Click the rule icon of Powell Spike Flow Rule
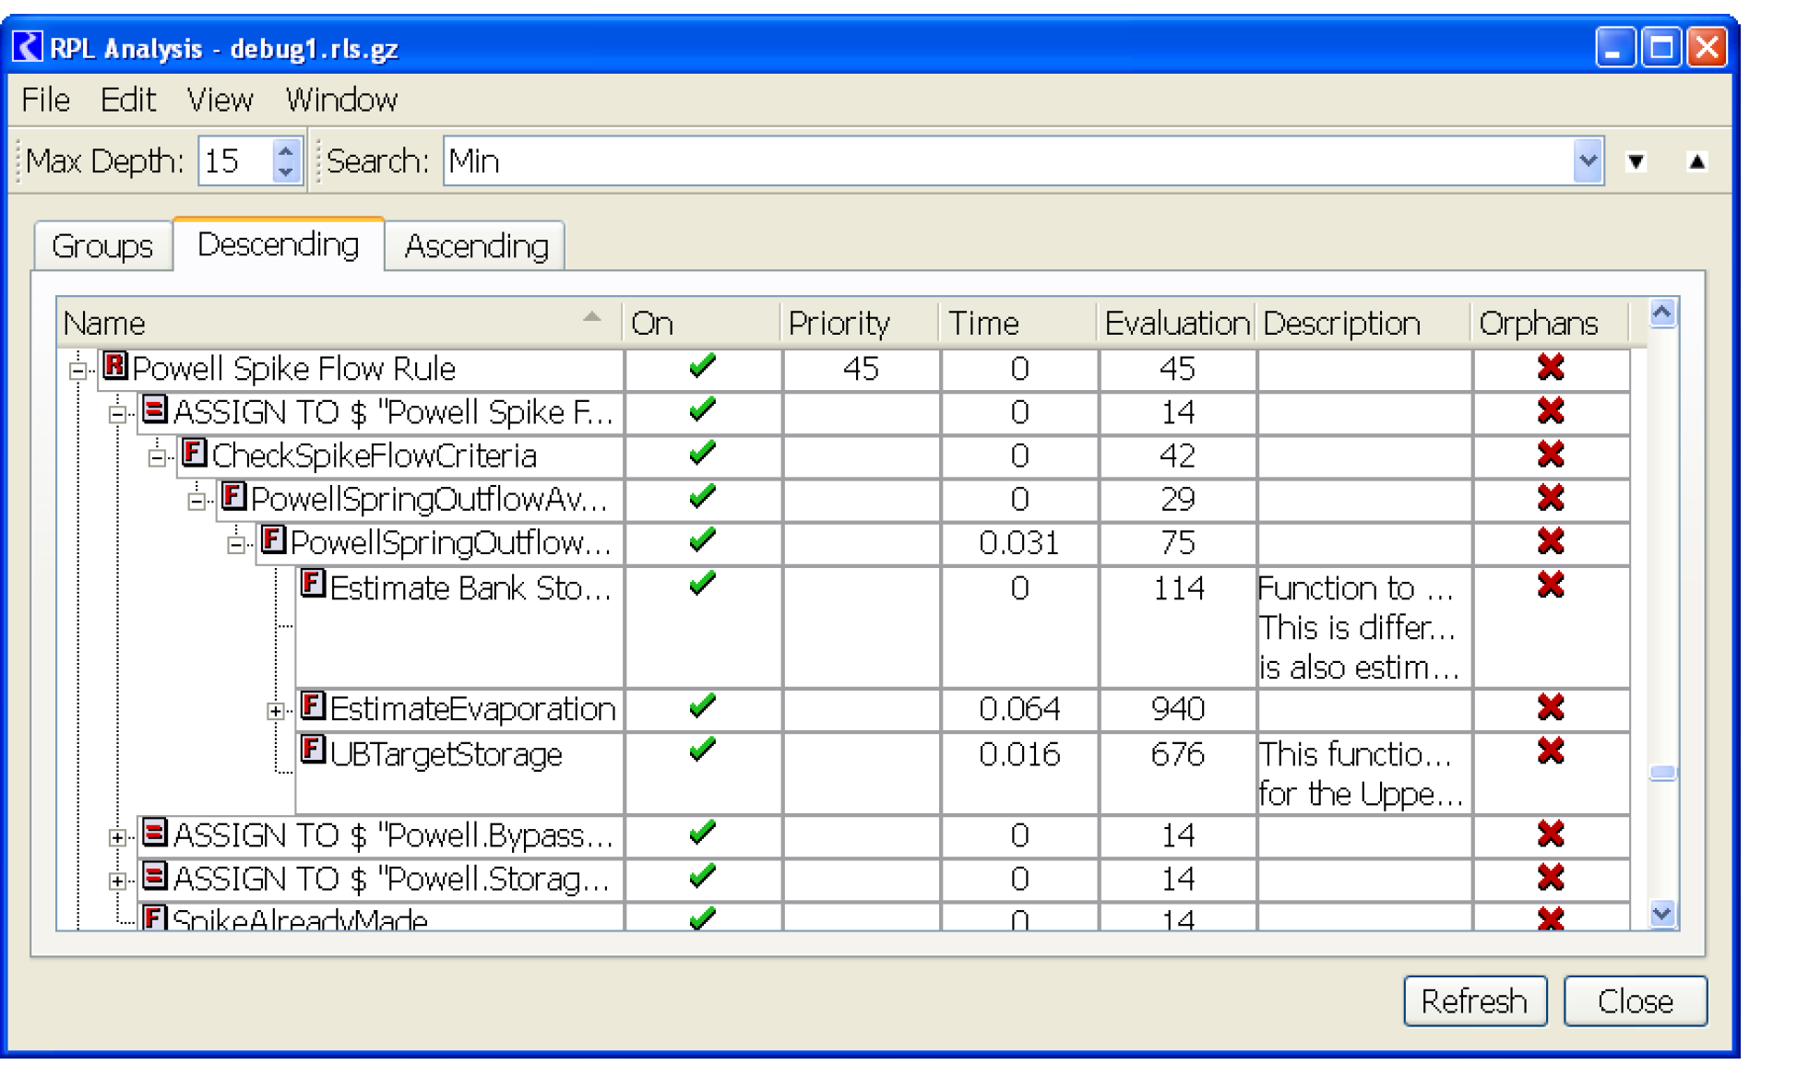Image resolution: width=1809 pixels, height=1065 pixels. pos(114,366)
